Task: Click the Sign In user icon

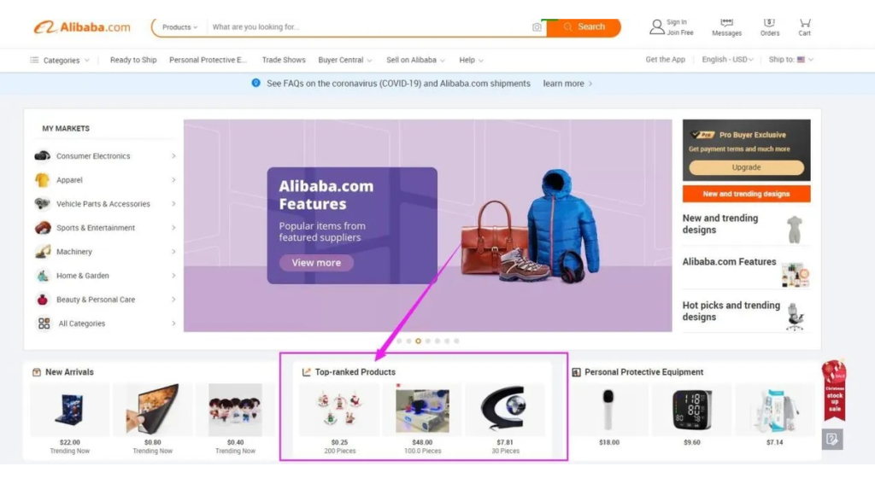Action: coord(657,26)
